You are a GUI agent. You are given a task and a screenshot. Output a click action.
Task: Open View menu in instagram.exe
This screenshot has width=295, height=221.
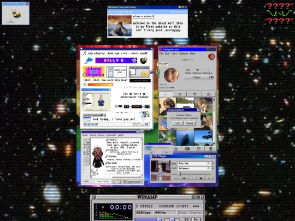(x=174, y=53)
